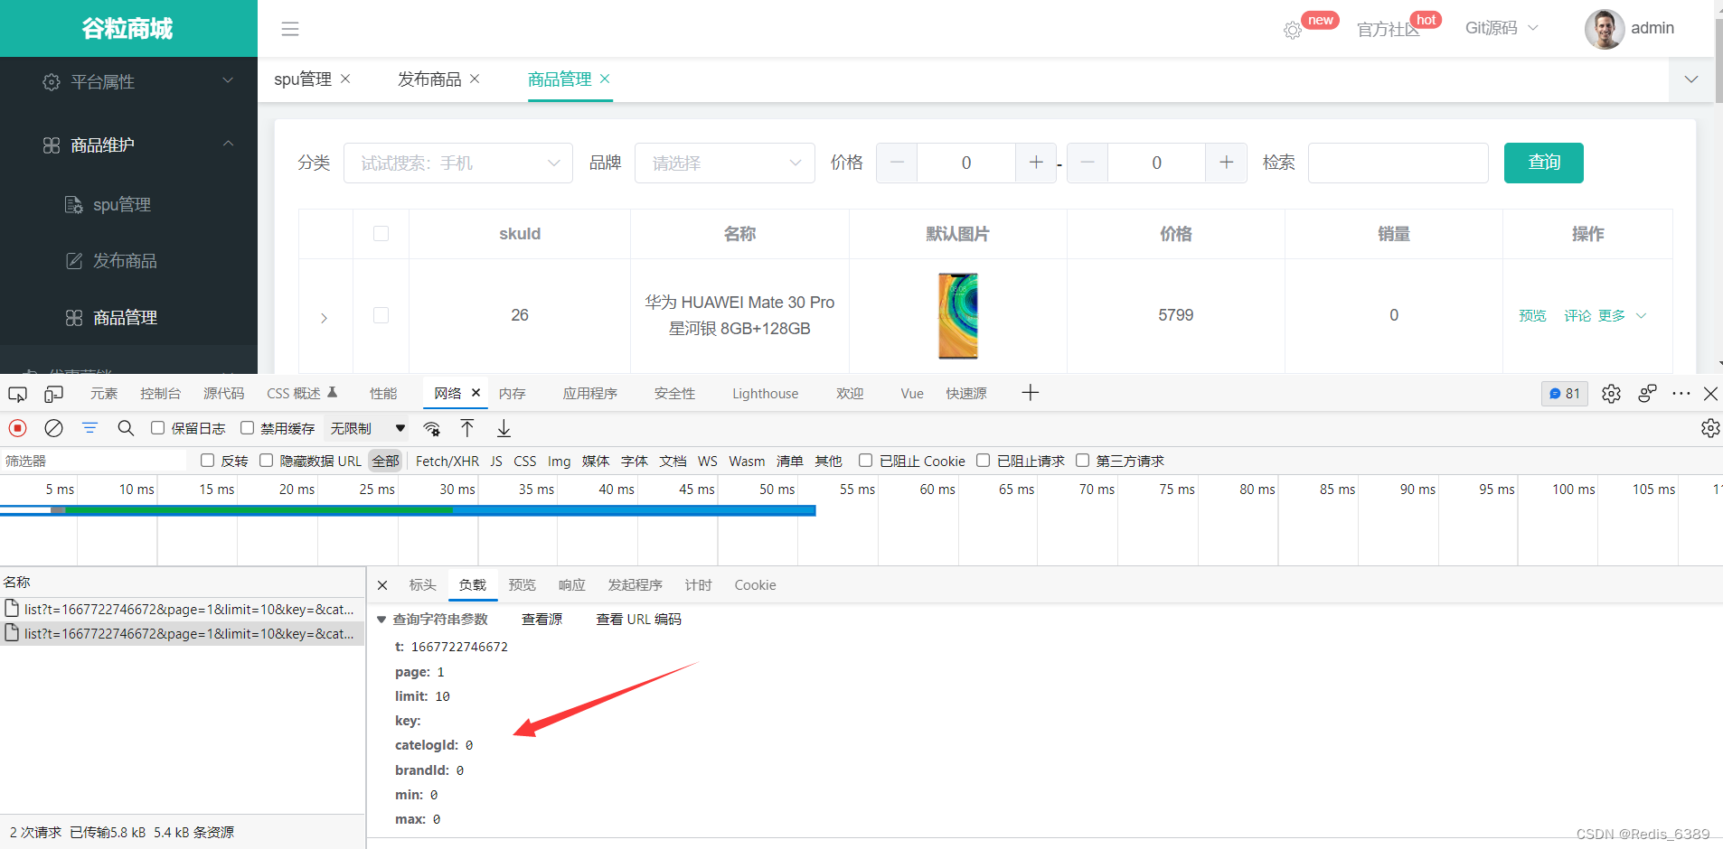Import HAR file upload arrow
The image size is (1723, 849).
click(x=467, y=428)
